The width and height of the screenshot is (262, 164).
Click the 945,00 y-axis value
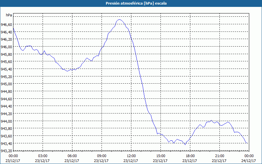(6, 84)
